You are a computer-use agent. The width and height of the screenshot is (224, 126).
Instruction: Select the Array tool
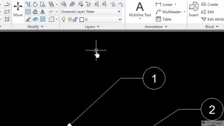coord(43,19)
